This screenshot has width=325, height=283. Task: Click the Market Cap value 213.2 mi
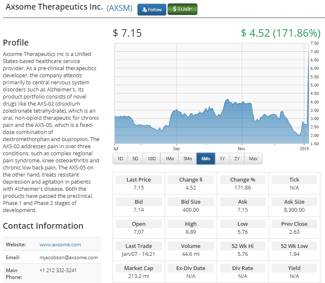tap(139, 276)
